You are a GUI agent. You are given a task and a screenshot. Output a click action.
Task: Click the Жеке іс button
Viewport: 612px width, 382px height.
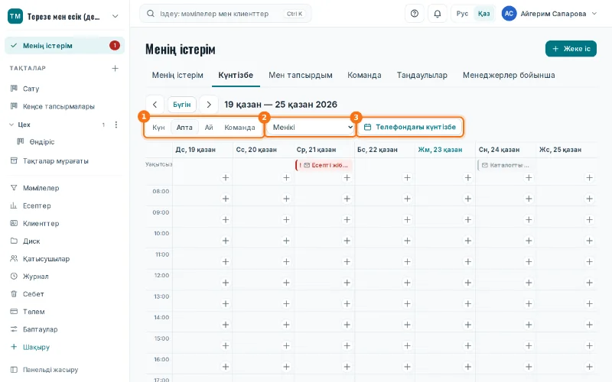pos(571,49)
